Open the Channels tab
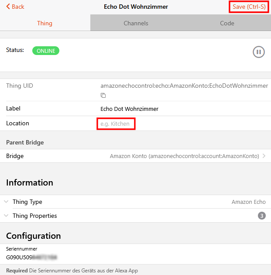 click(x=136, y=23)
